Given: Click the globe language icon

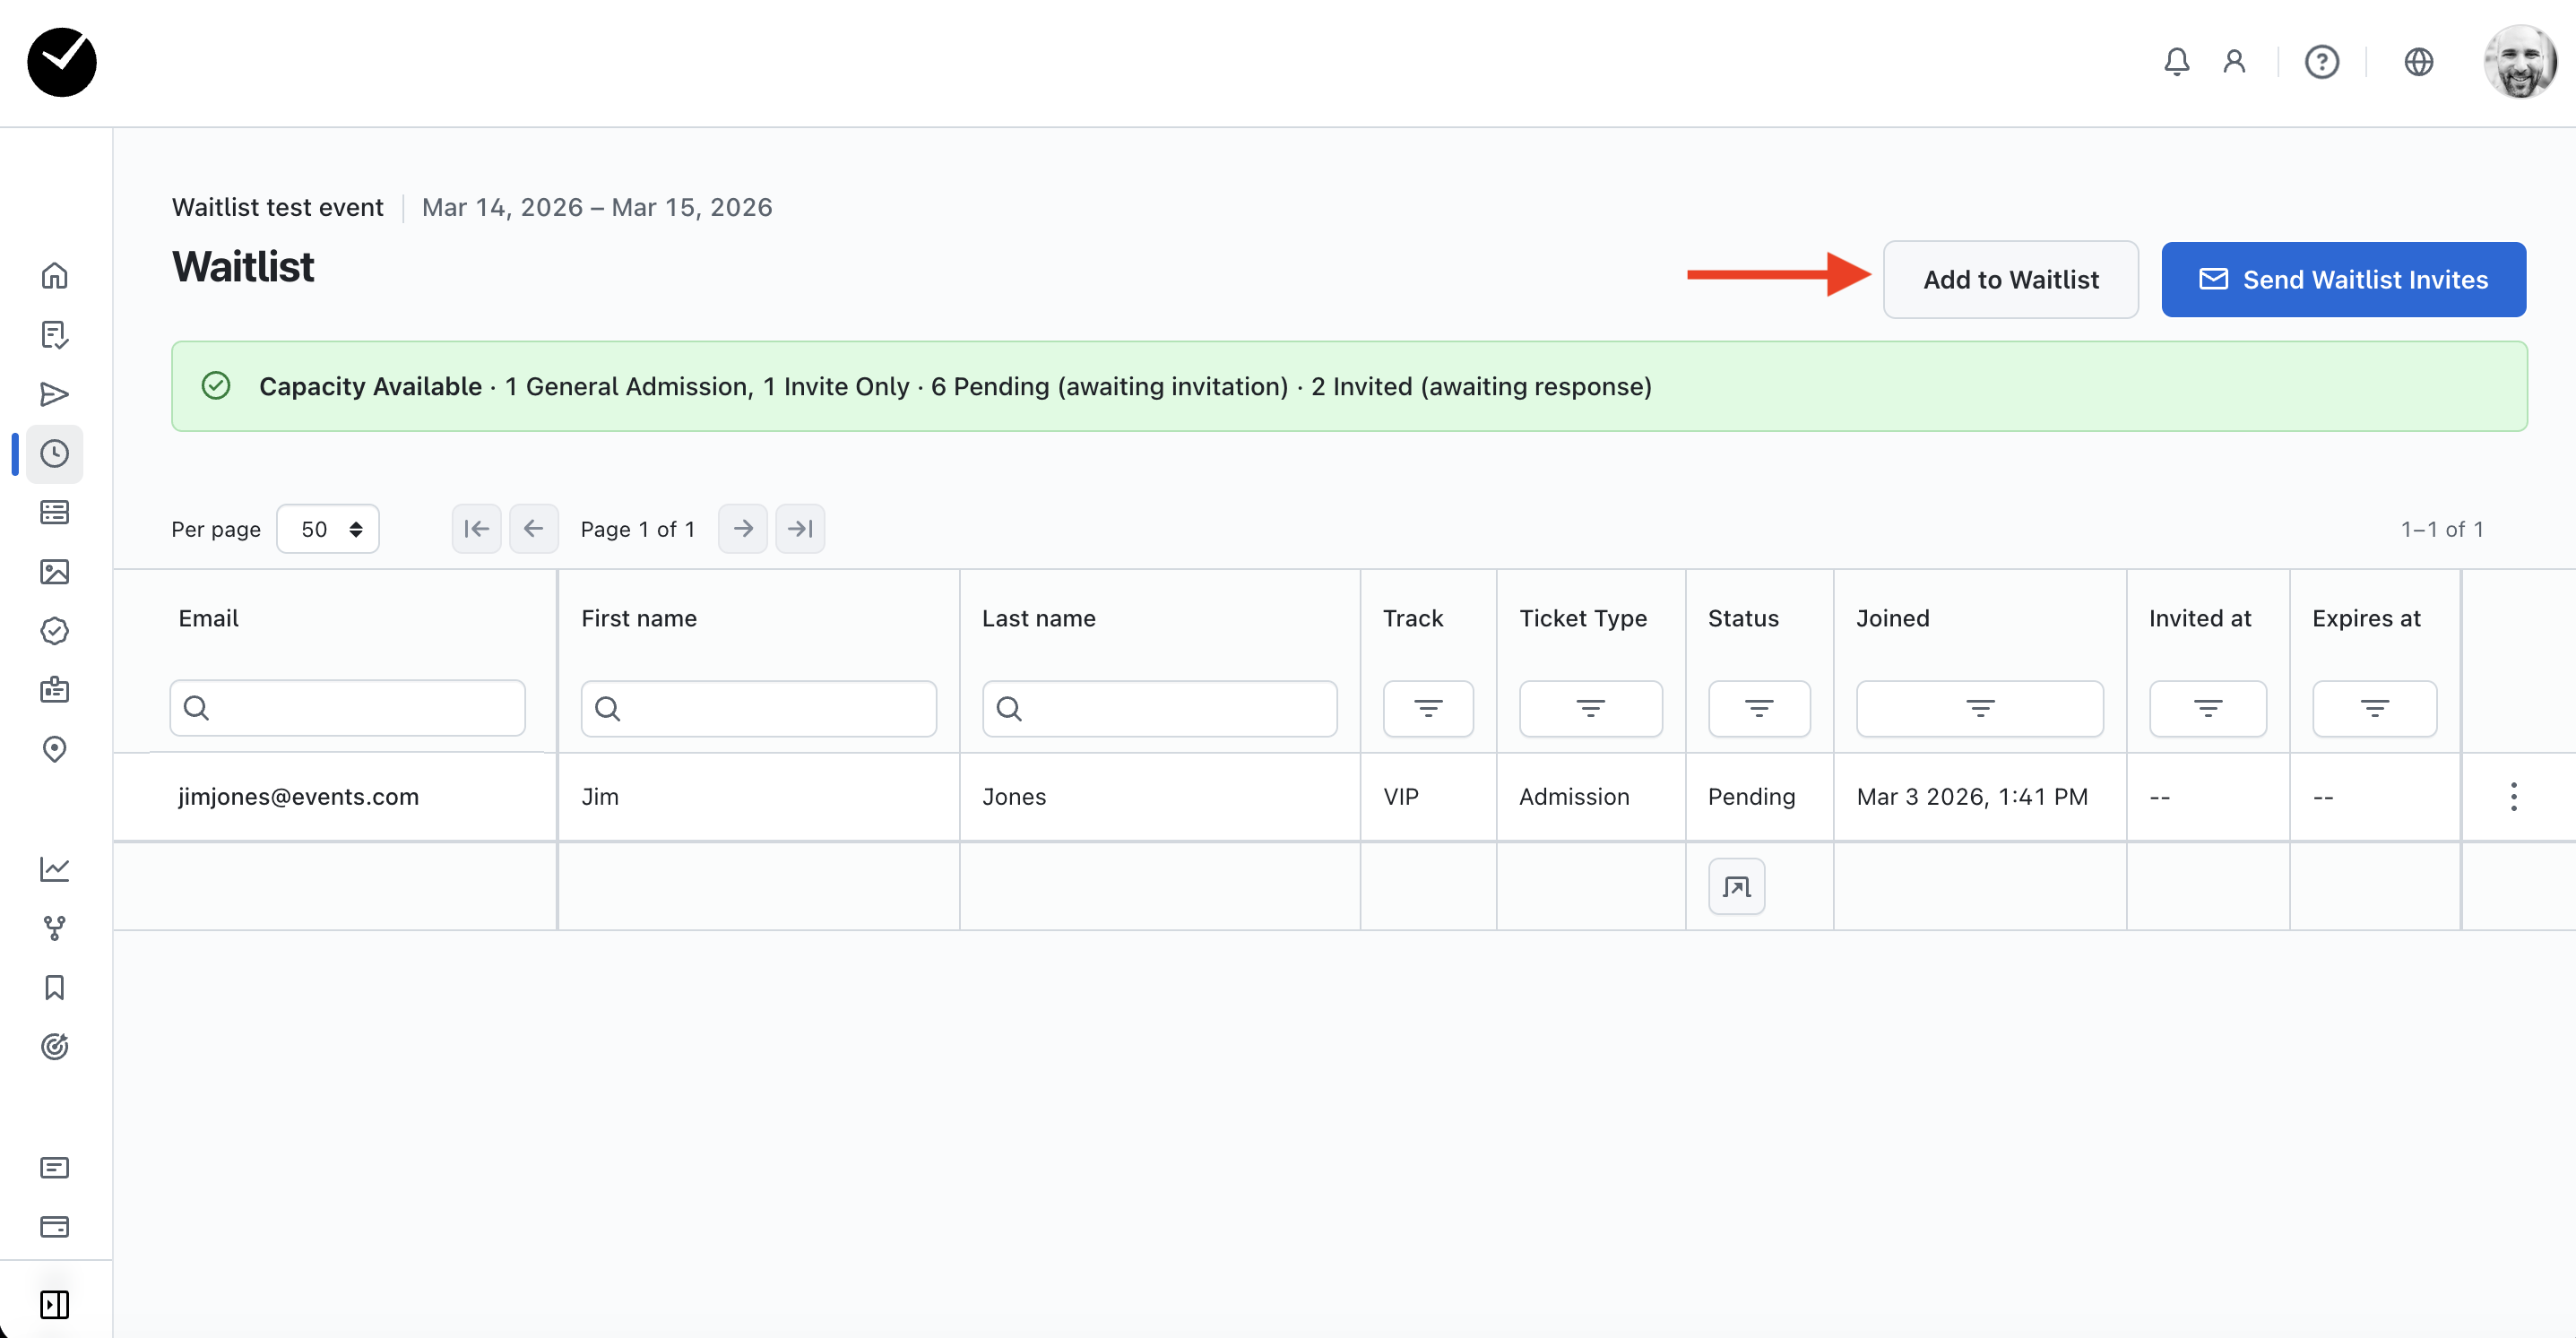Looking at the screenshot, I should coord(2418,62).
